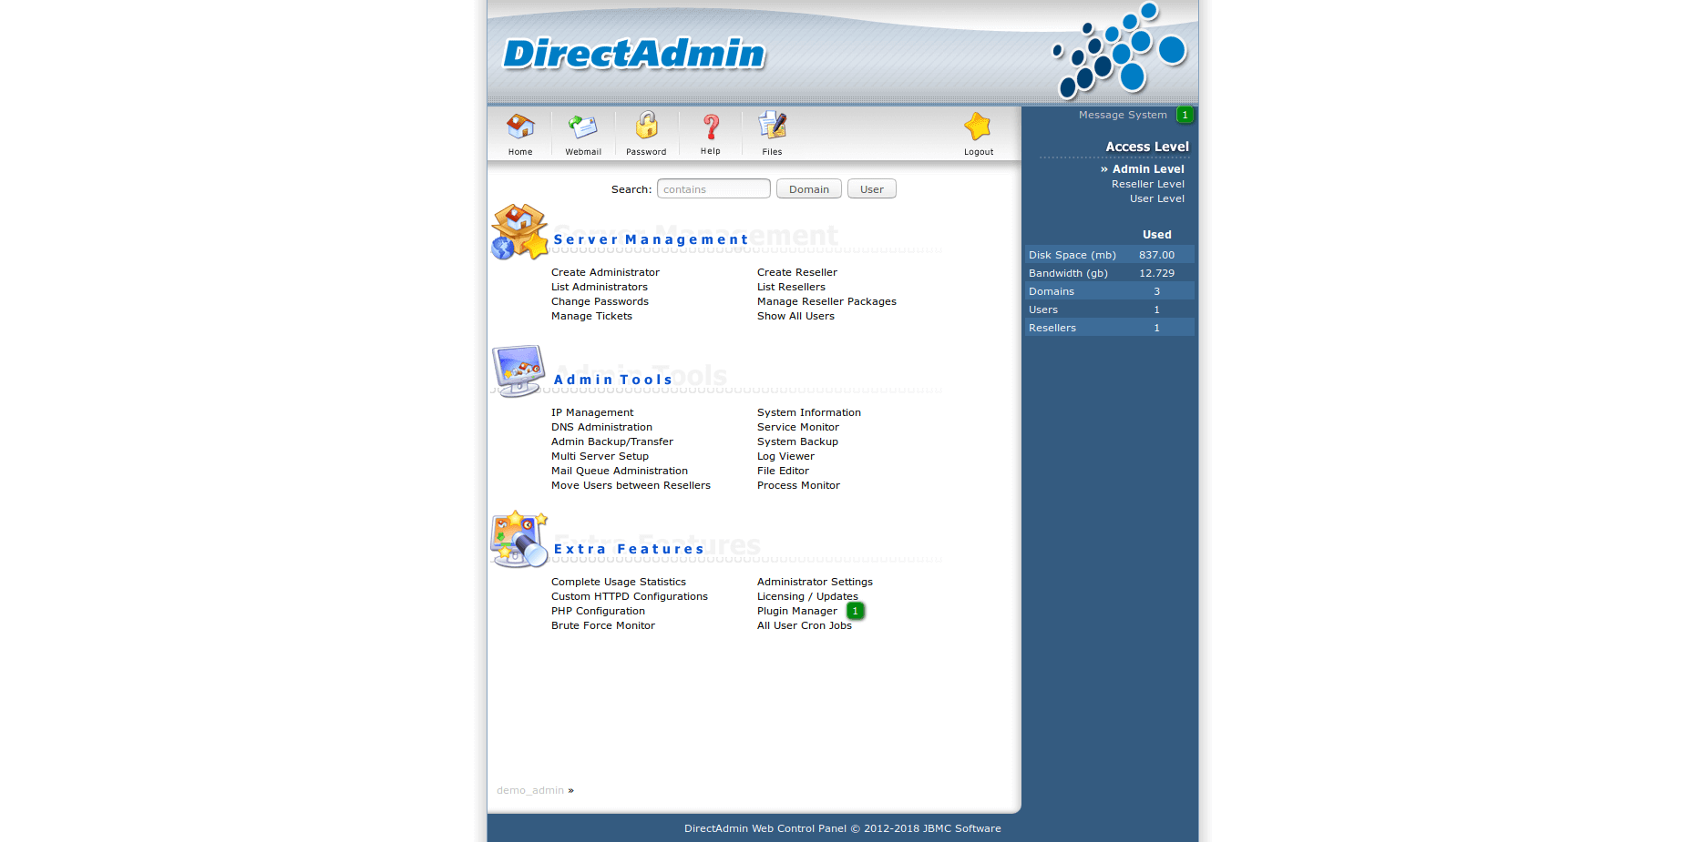Click the Users stat row
Viewport: 1683px width, 842px height.
coord(1110,309)
